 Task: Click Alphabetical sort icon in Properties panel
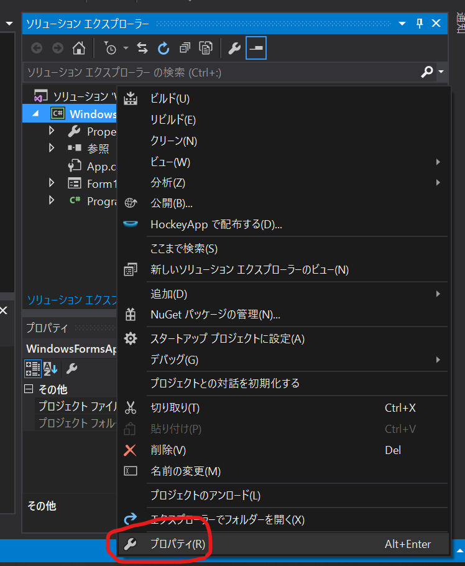point(50,369)
